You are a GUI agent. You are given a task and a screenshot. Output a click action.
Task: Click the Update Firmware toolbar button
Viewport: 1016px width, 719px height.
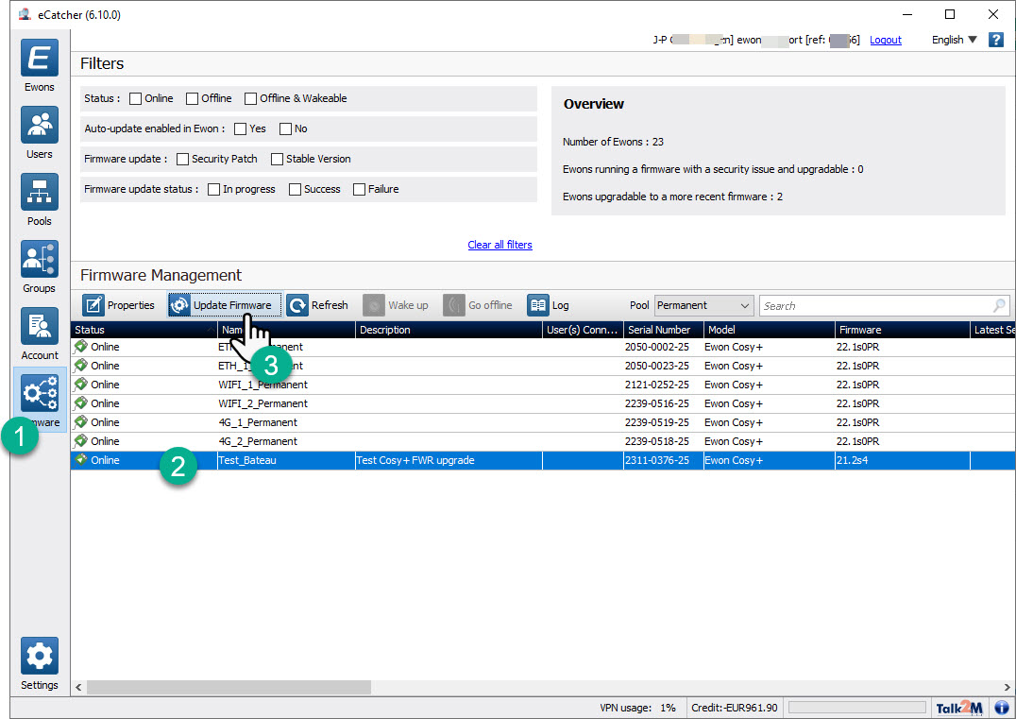(x=224, y=305)
